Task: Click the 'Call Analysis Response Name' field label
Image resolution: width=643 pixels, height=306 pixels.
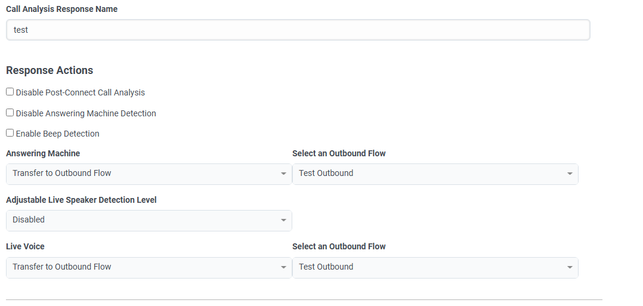Action: (x=61, y=9)
